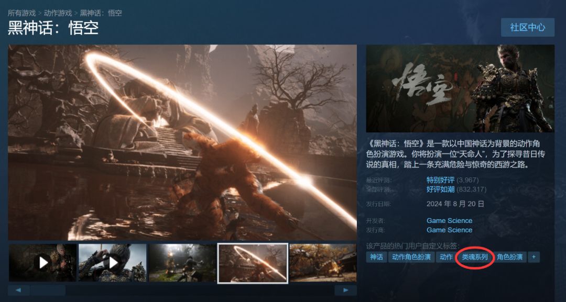
Task: Open publisher Game Science link
Action: click(450, 230)
